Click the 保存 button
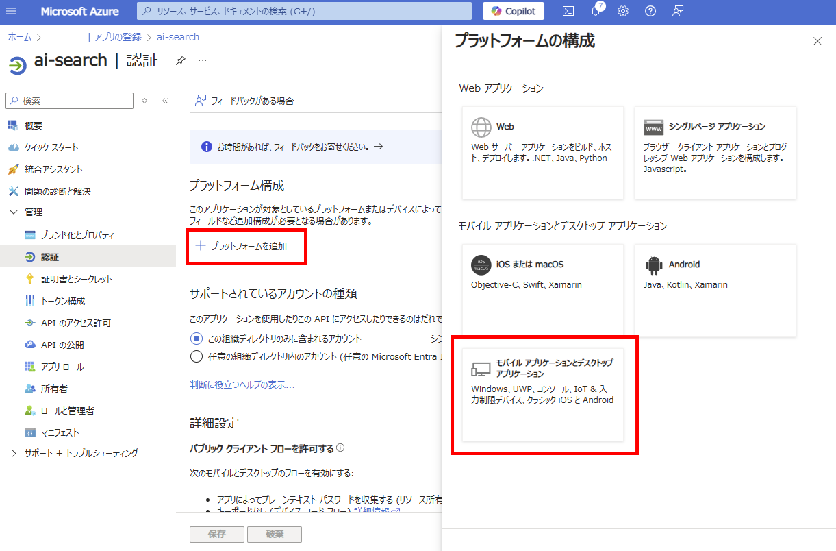Image resolution: width=836 pixels, height=551 pixels. [216, 534]
